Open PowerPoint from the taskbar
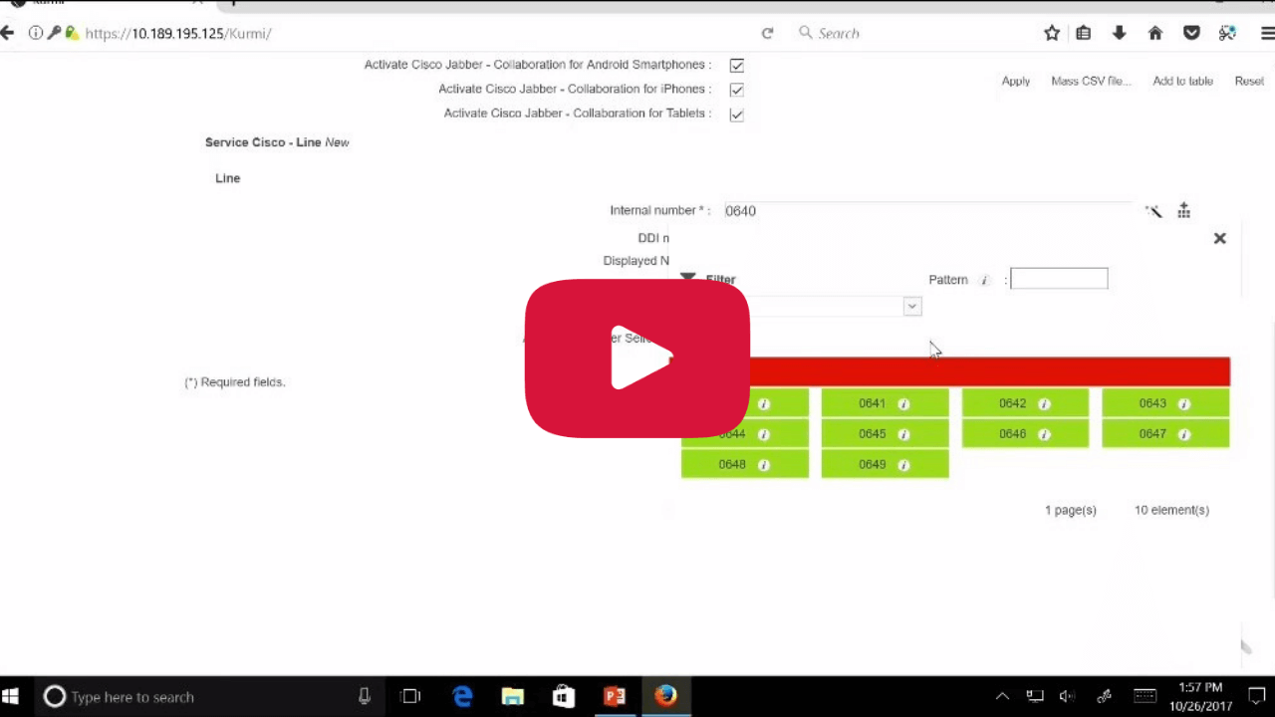Screen dimensions: 1275x717 tap(615, 696)
